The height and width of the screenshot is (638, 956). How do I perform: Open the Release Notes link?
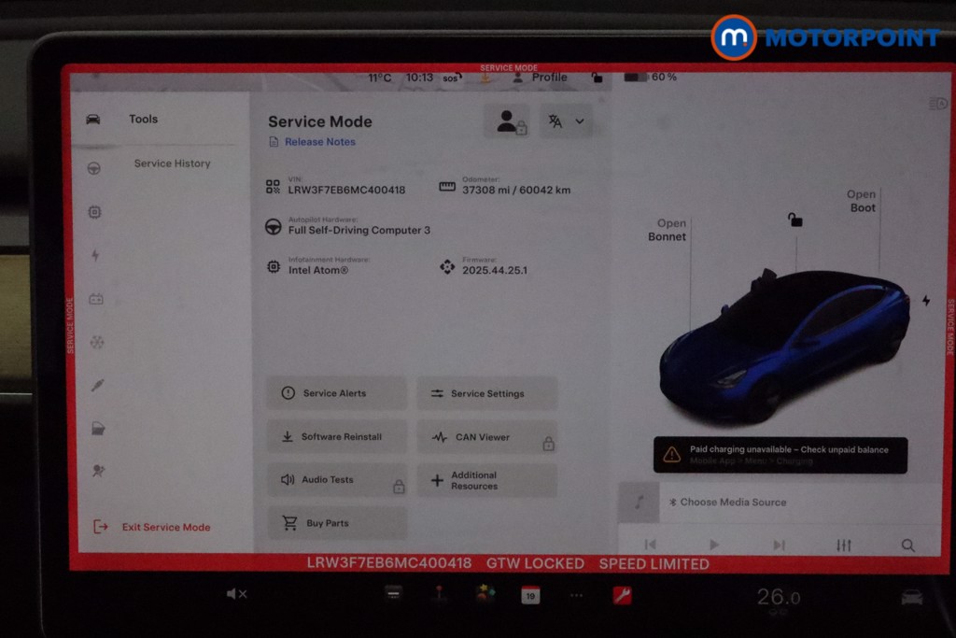pyautogui.click(x=319, y=142)
